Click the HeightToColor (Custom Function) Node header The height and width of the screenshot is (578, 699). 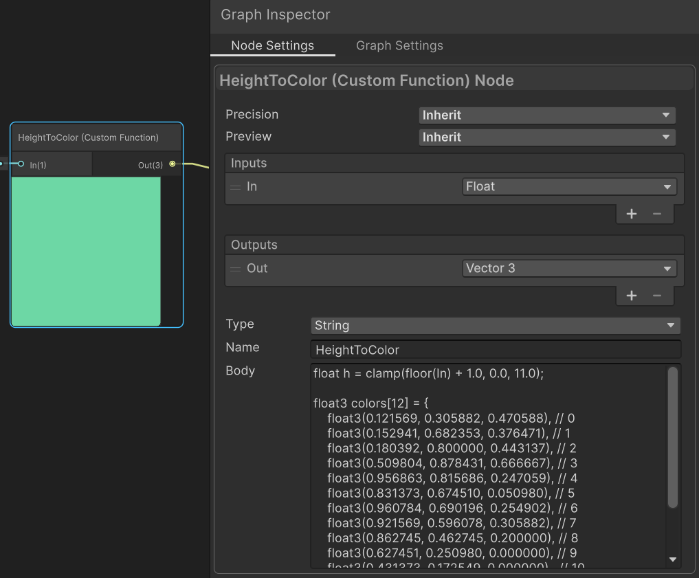pyautogui.click(x=366, y=80)
